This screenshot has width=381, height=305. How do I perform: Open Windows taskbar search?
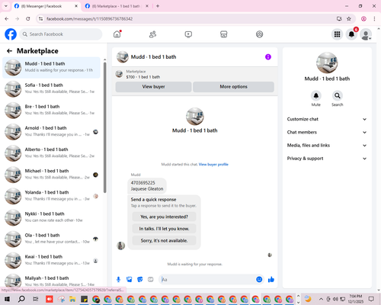pyautogui.click(x=21, y=299)
